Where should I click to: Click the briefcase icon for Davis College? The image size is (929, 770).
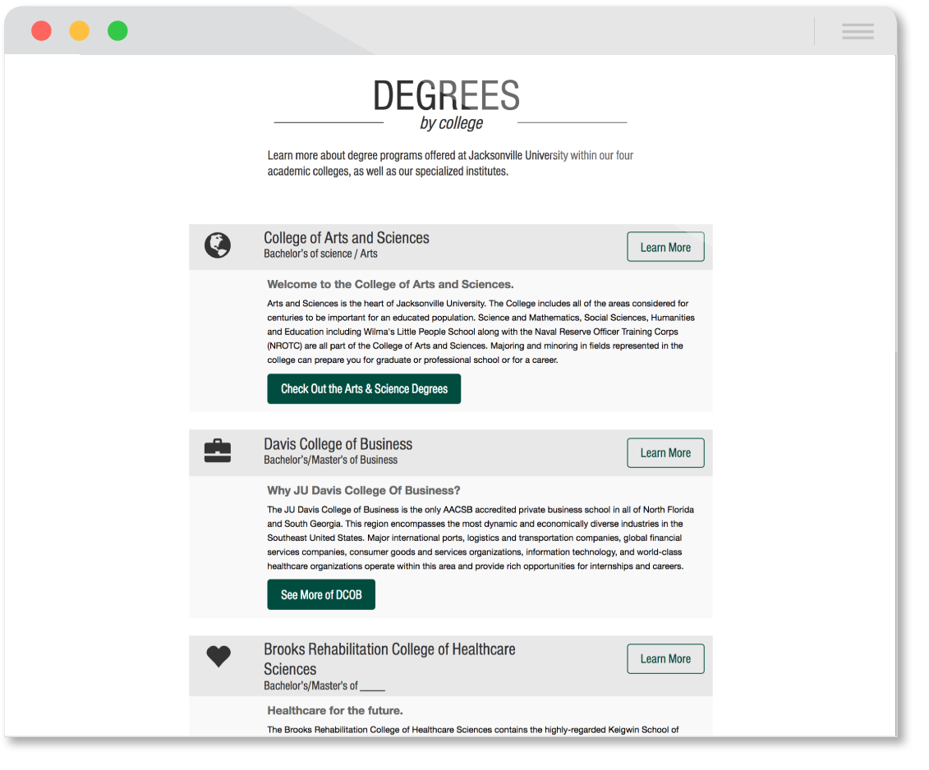tap(218, 451)
